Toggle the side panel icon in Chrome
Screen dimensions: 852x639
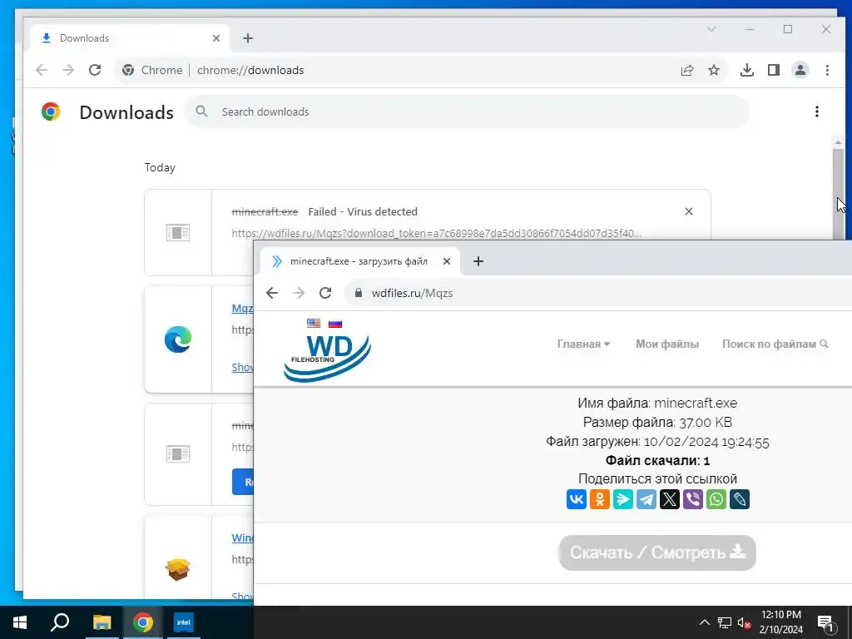click(774, 70)
